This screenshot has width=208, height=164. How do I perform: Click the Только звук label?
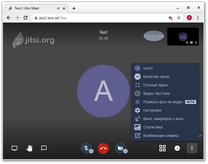point(154,36)
